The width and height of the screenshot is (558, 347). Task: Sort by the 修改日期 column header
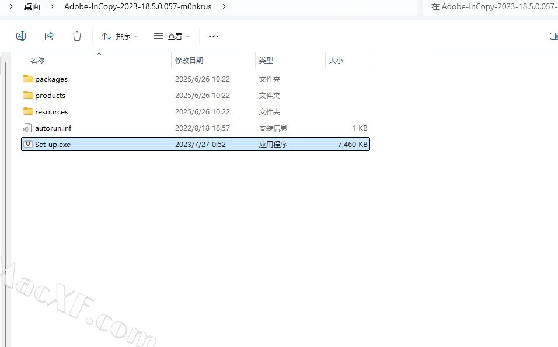tap(189, 61)
